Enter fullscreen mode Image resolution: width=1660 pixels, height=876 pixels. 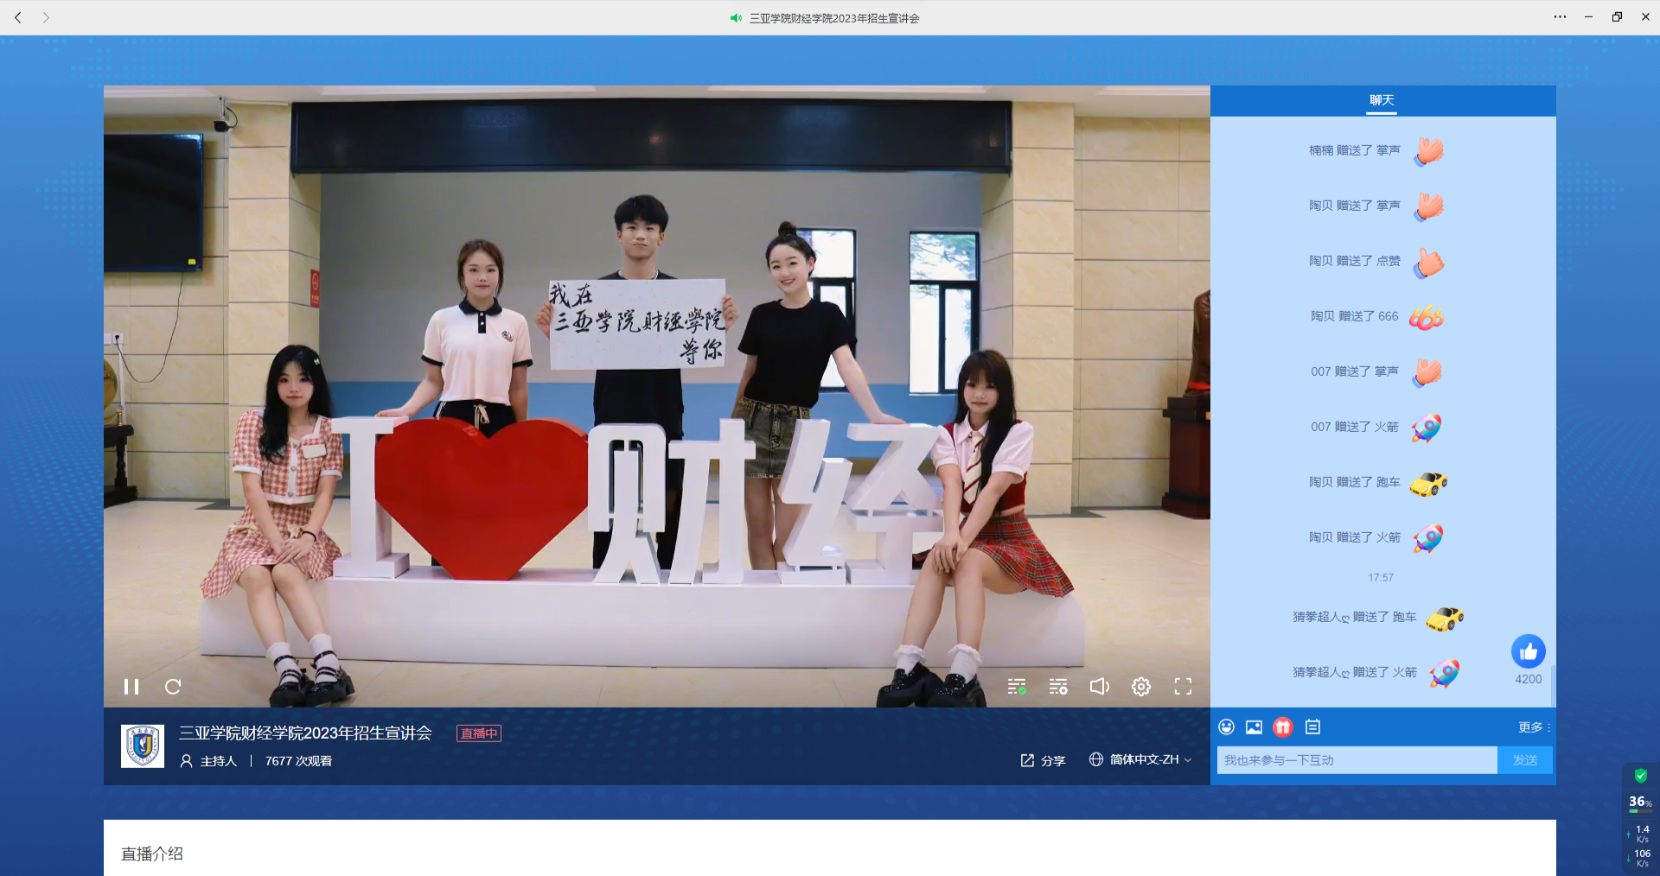point(1183,687)
